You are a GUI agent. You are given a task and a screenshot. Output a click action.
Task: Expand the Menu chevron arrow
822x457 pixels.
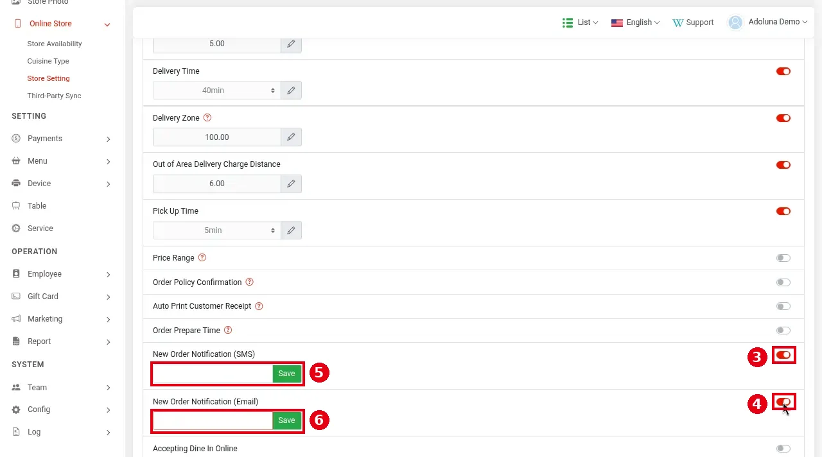point(109,162)
